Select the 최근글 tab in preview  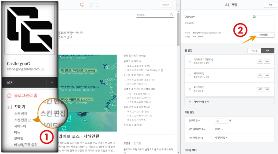[127, 143]
